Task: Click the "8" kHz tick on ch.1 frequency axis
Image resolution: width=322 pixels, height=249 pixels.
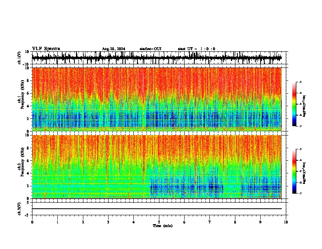Action: 28,81
